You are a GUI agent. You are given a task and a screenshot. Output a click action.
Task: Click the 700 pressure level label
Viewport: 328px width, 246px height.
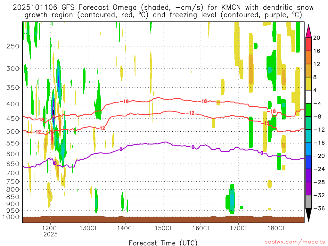12,173
